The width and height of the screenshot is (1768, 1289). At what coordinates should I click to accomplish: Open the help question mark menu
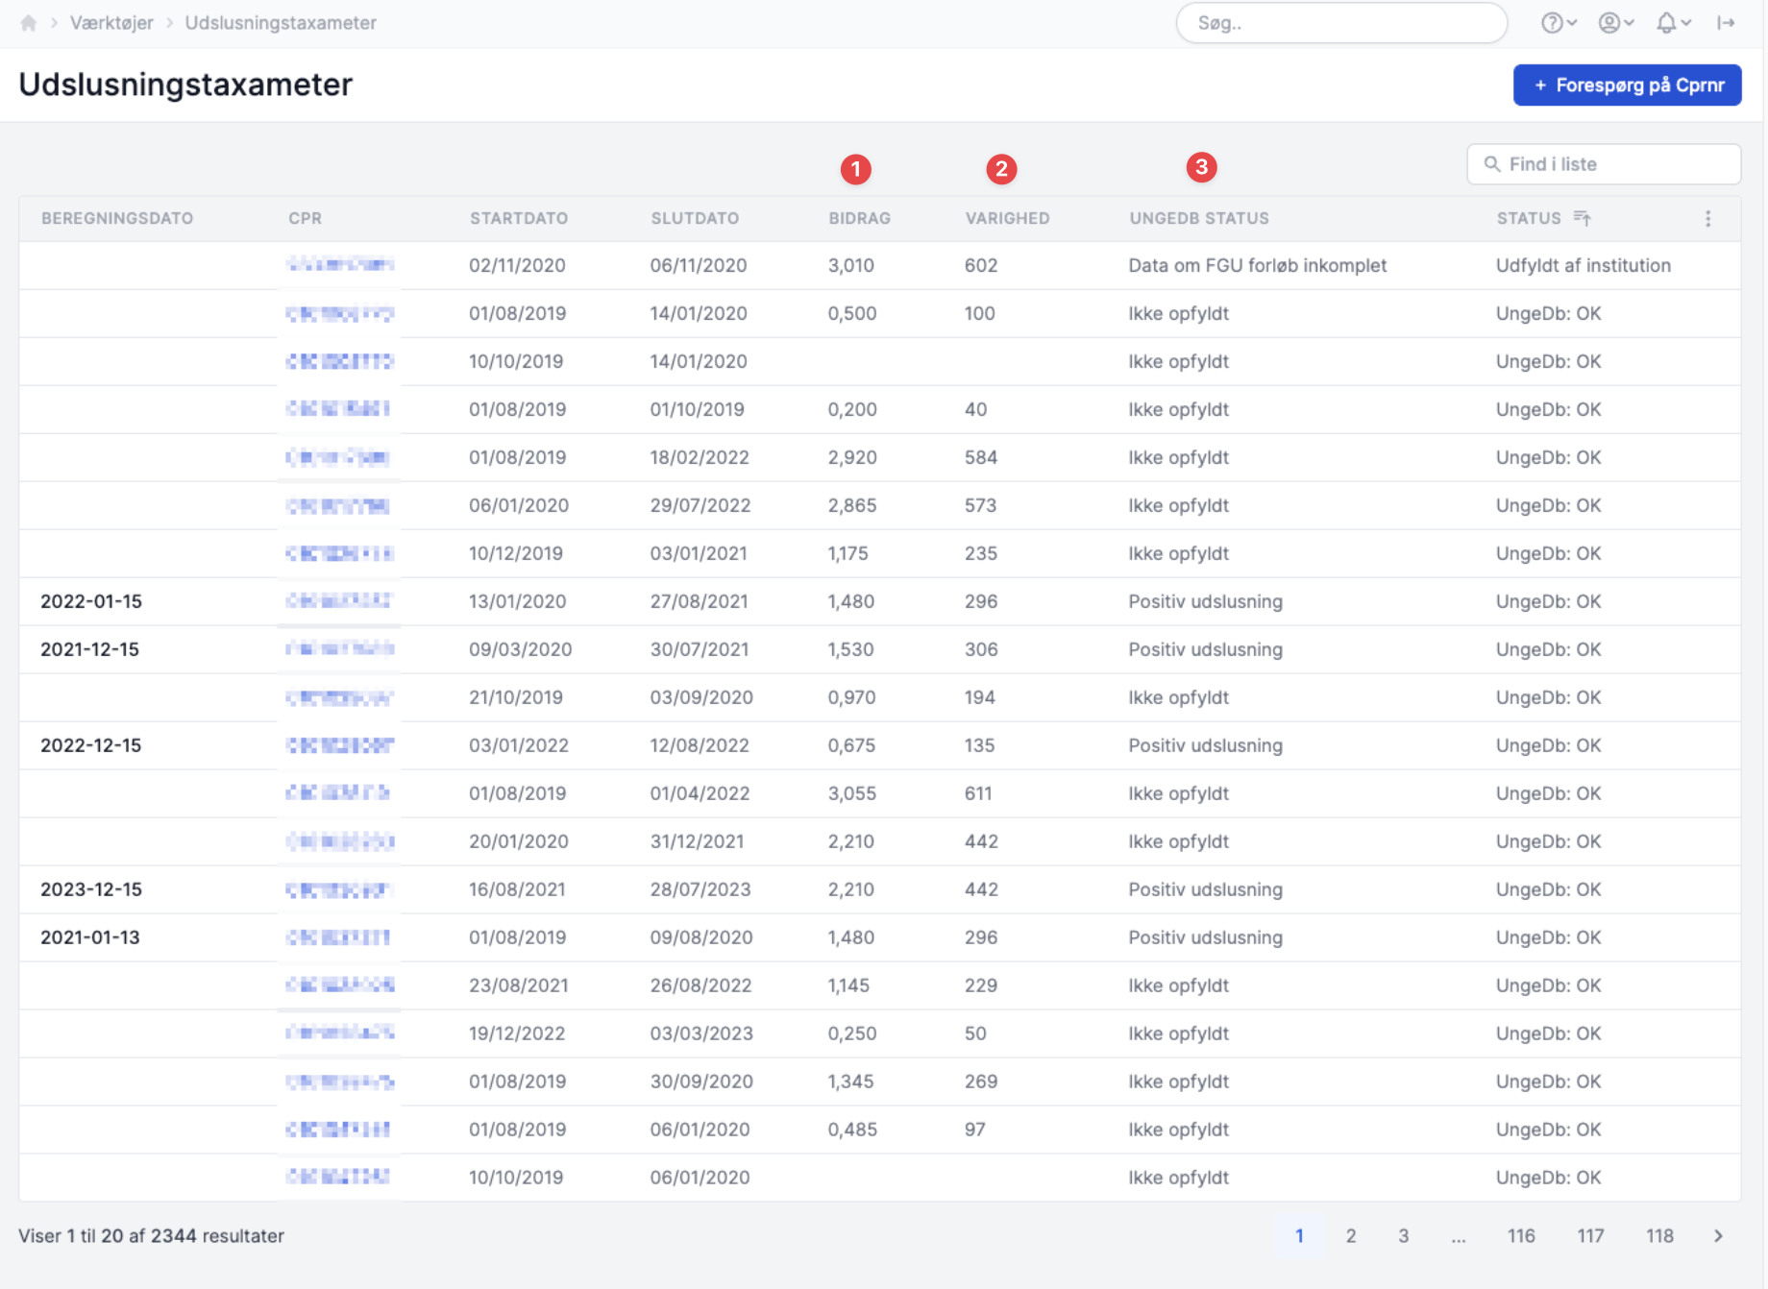tap(1551, 23)
